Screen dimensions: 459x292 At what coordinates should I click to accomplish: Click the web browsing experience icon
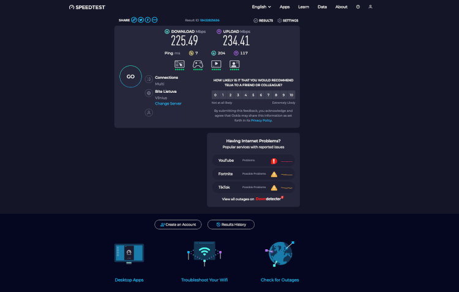(179, 64)
